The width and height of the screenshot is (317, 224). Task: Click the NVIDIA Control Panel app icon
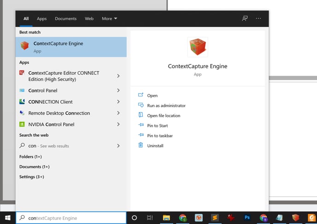click(x=22, y=124)
